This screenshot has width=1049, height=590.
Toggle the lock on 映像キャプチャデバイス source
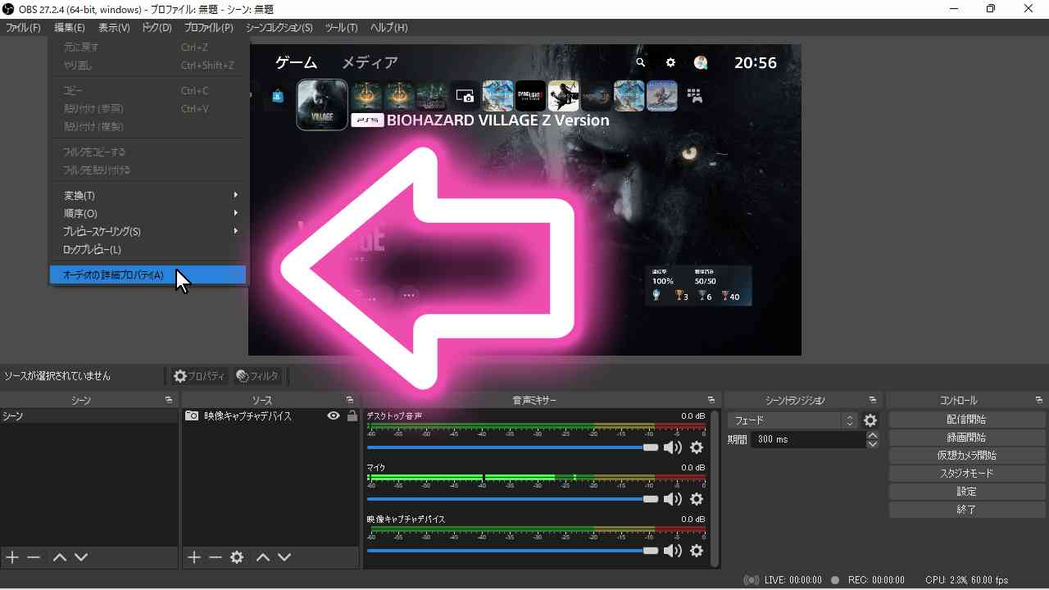352,416
